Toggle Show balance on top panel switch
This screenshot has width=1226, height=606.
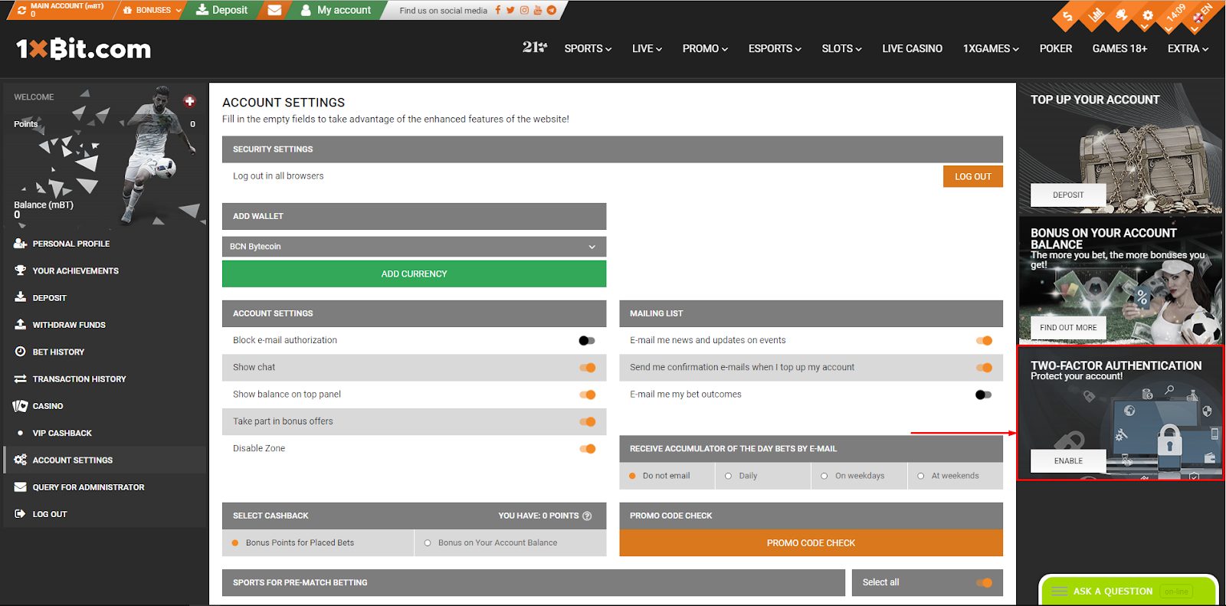(x=588, y=395)
